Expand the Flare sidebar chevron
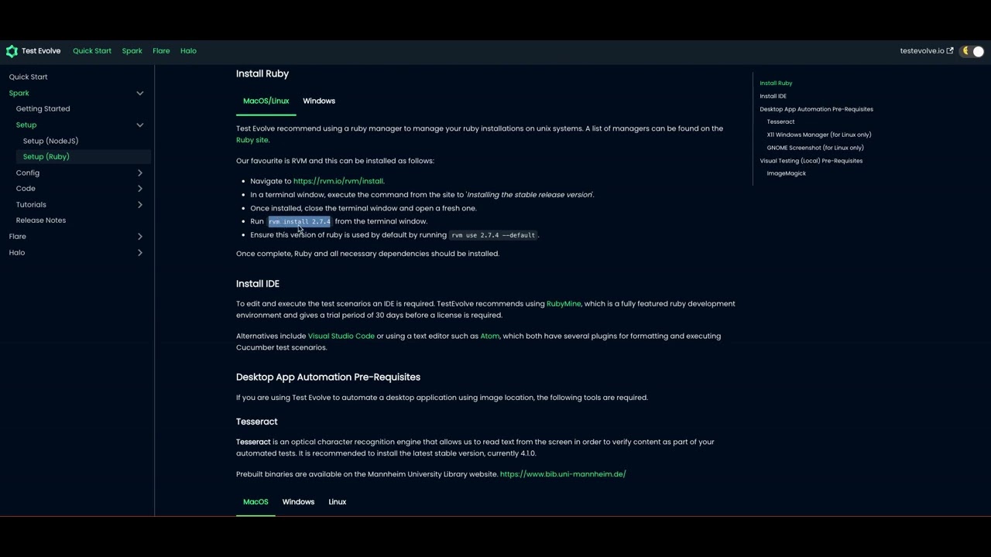 pos(140,236)
